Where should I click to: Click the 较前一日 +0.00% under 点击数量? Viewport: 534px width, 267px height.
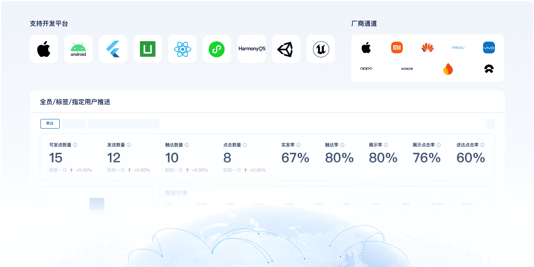pos(245,170)
